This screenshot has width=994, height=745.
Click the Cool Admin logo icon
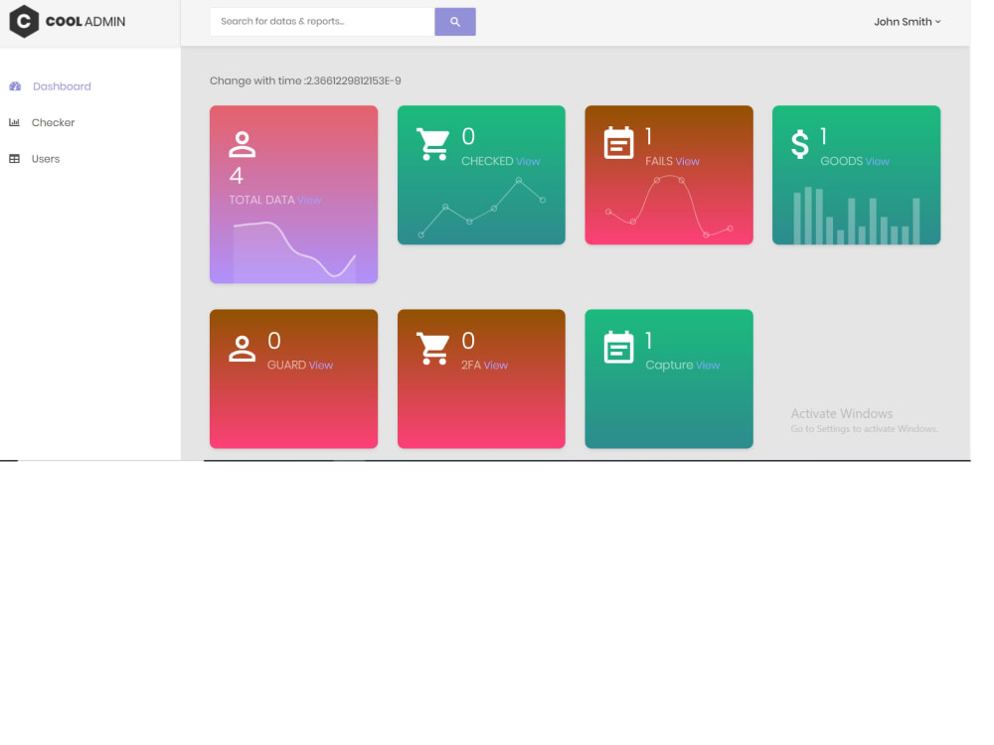24,21
